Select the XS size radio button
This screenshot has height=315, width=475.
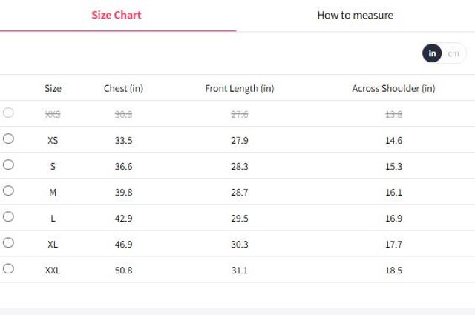click(x=8, y=139)
